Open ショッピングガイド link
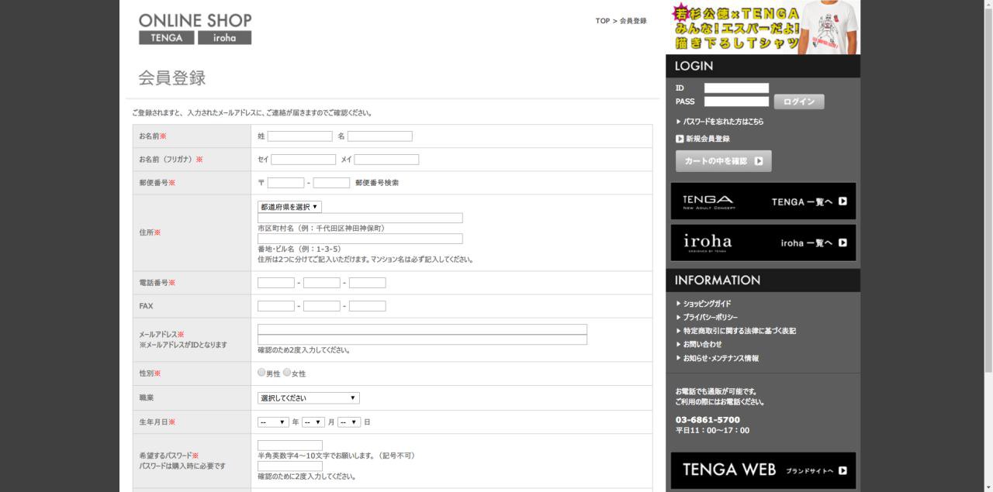 [x=707, y=304]
